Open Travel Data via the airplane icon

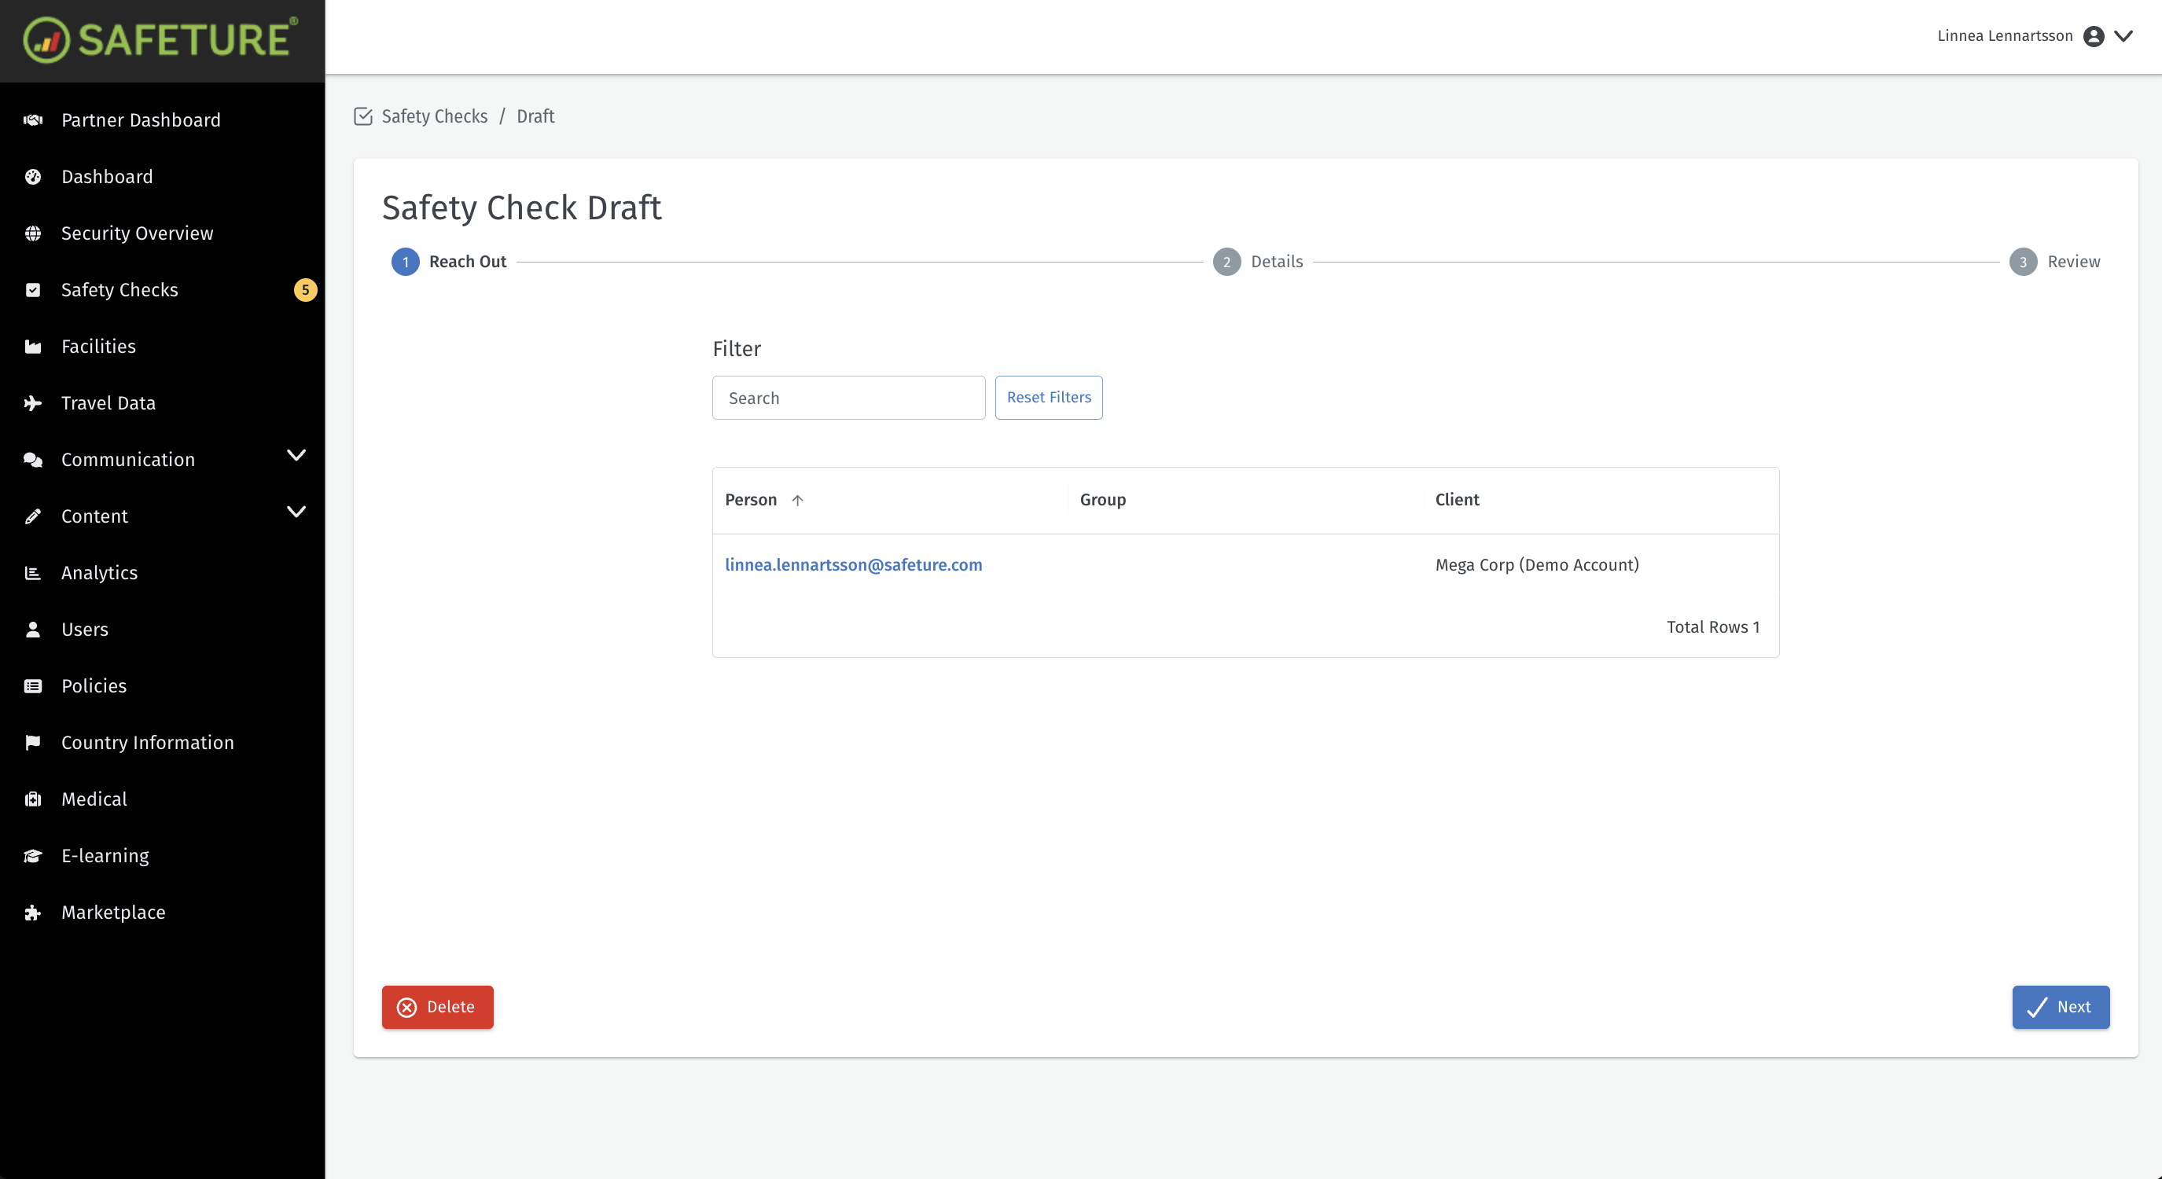tap(33, 402)
